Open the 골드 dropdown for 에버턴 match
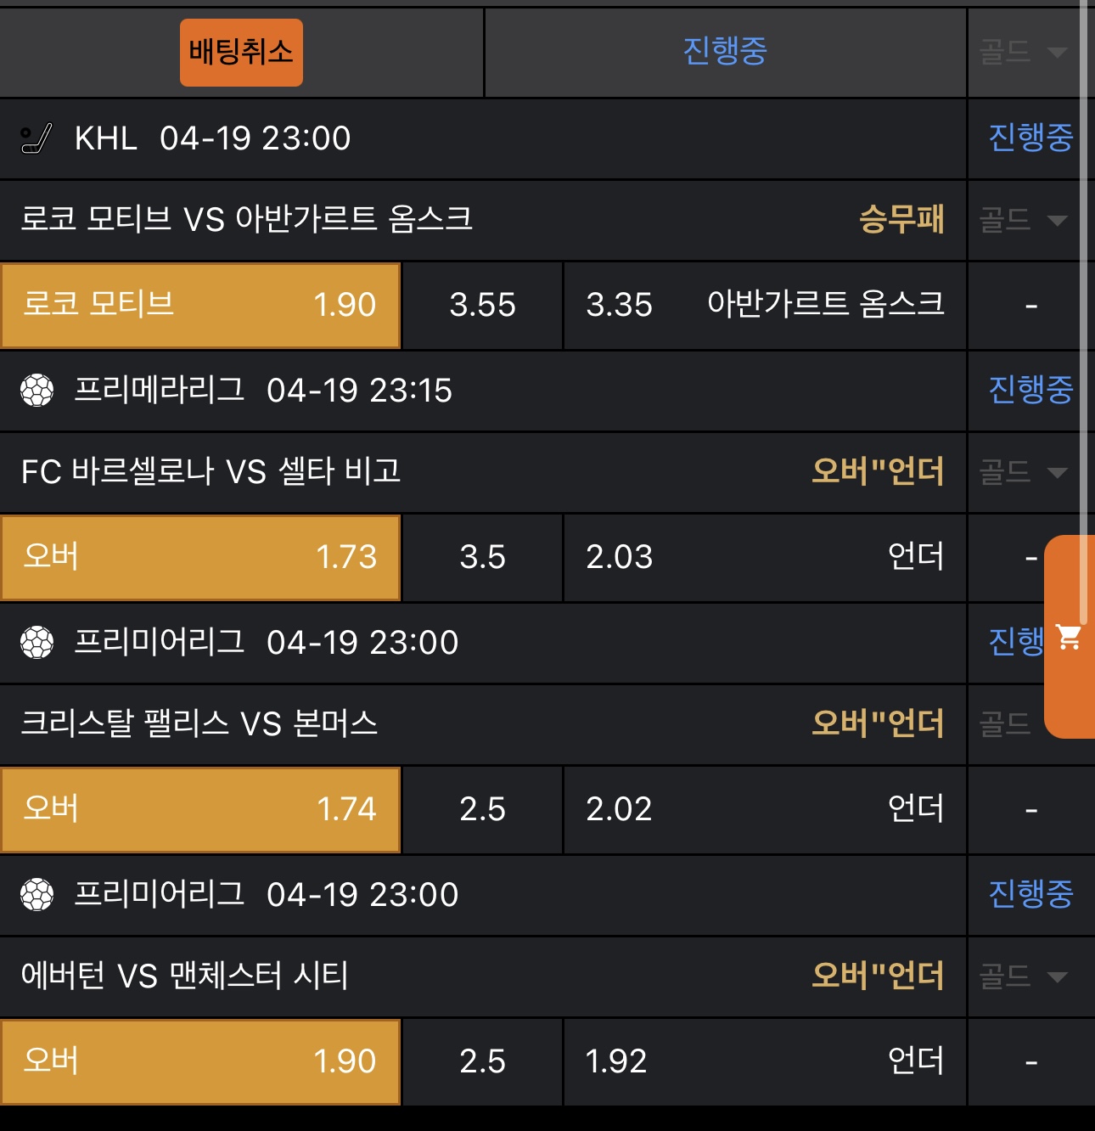 click(x=1023, y=976)
